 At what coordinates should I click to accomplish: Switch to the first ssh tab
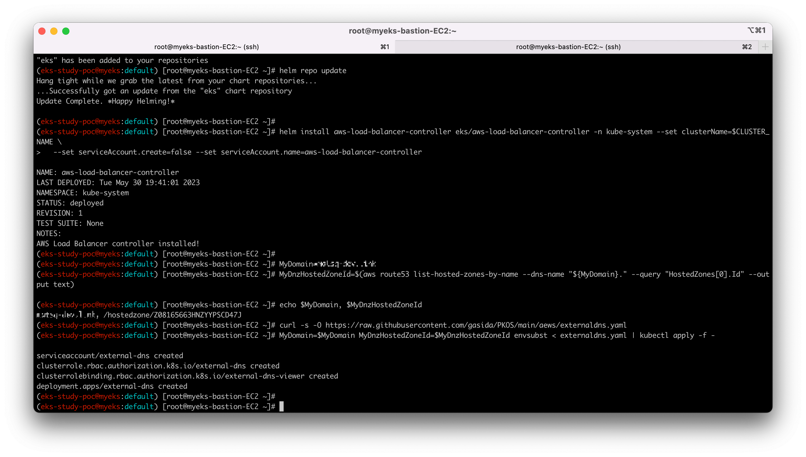[x=206, y=47]
